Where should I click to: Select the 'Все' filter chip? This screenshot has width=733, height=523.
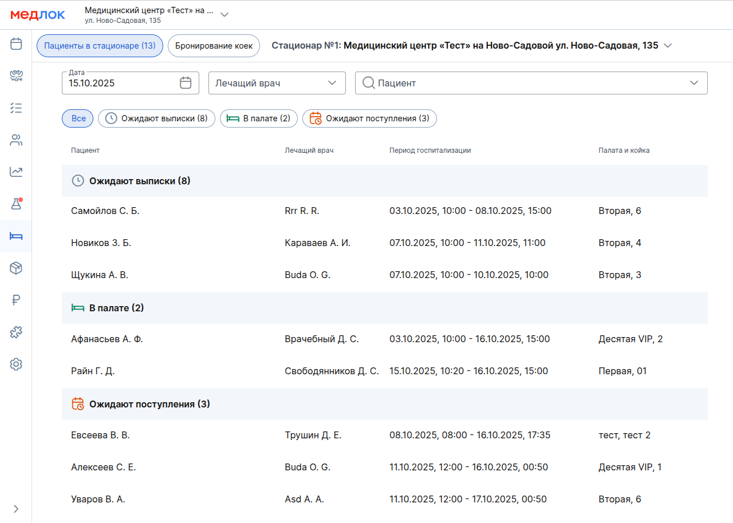pos(78,118)
